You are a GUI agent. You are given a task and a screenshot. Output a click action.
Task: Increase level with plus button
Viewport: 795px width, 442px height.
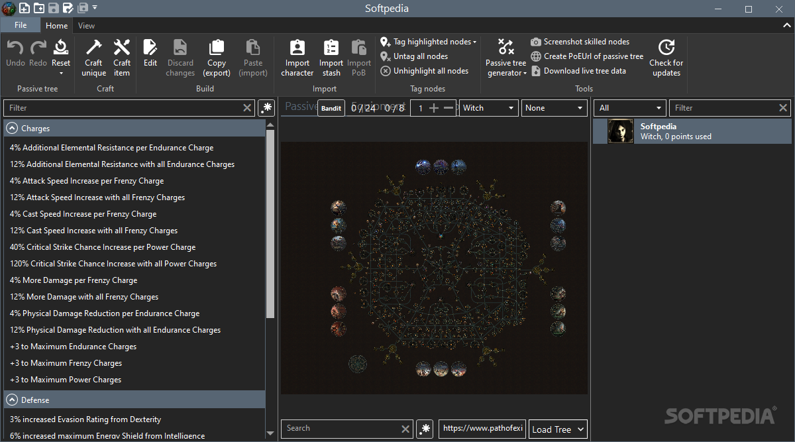tap(434, 108)
